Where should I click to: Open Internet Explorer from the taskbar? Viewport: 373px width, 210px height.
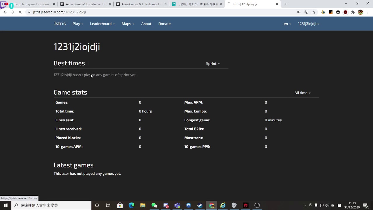(x=223, y=205)
